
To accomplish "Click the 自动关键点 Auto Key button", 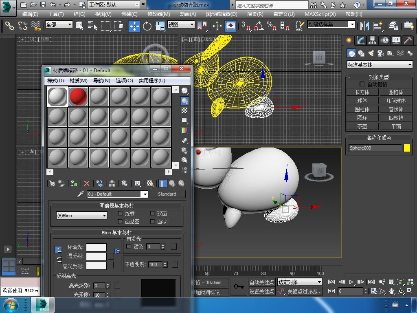I will [x=261, y=282].
